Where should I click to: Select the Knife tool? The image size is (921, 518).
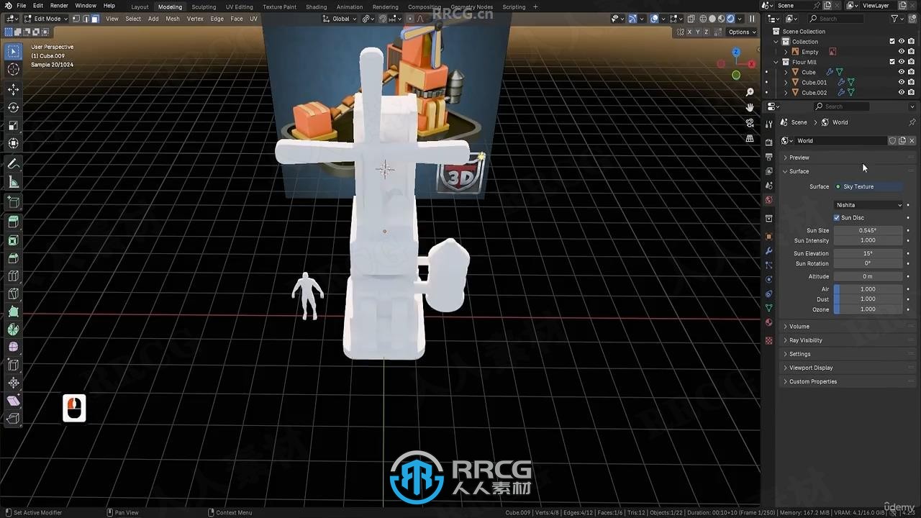click(x=14, y=294)
